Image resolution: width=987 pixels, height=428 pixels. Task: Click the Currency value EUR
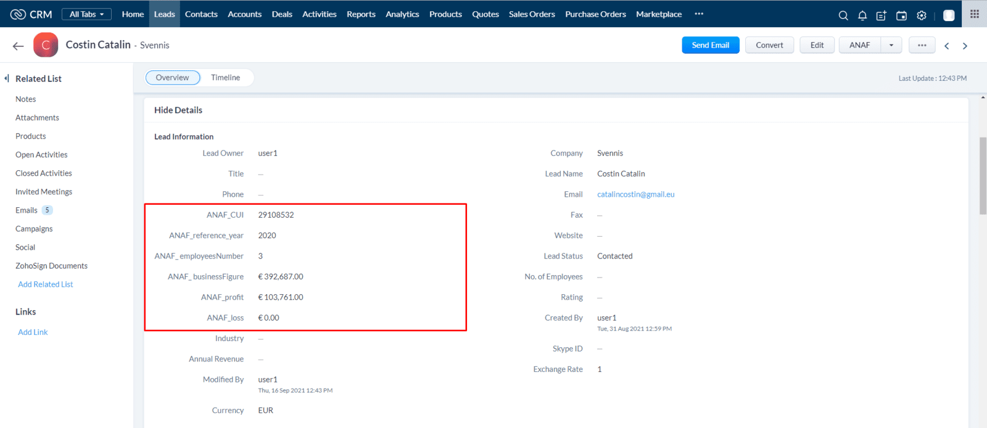[x=265, y=410]
